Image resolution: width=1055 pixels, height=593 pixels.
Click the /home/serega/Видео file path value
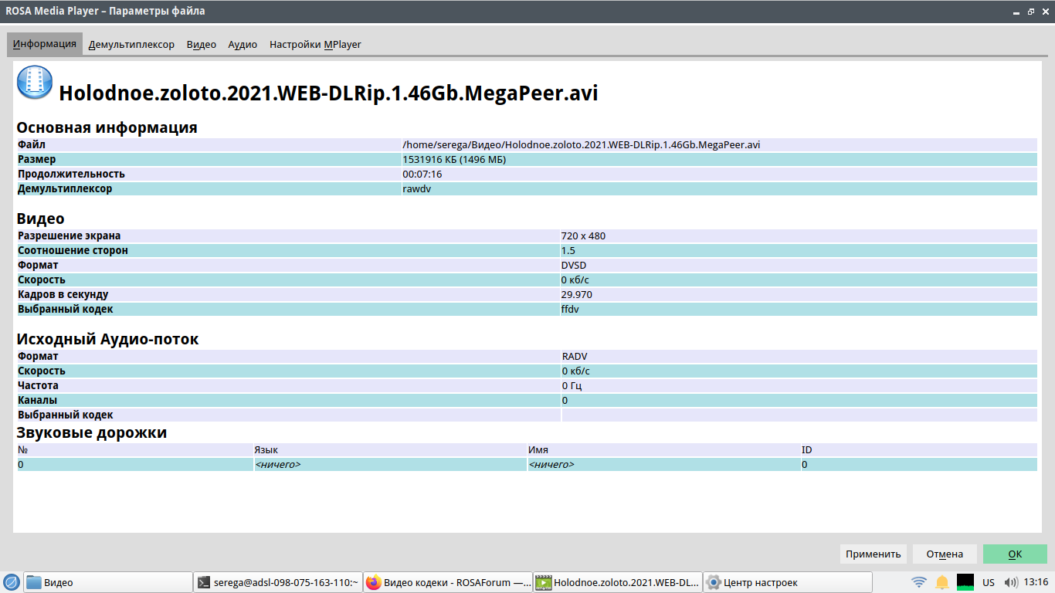click(582, 144)
